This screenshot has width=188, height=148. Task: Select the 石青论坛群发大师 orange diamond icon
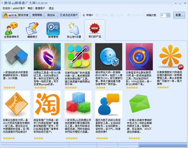click(x=16, y=104)
